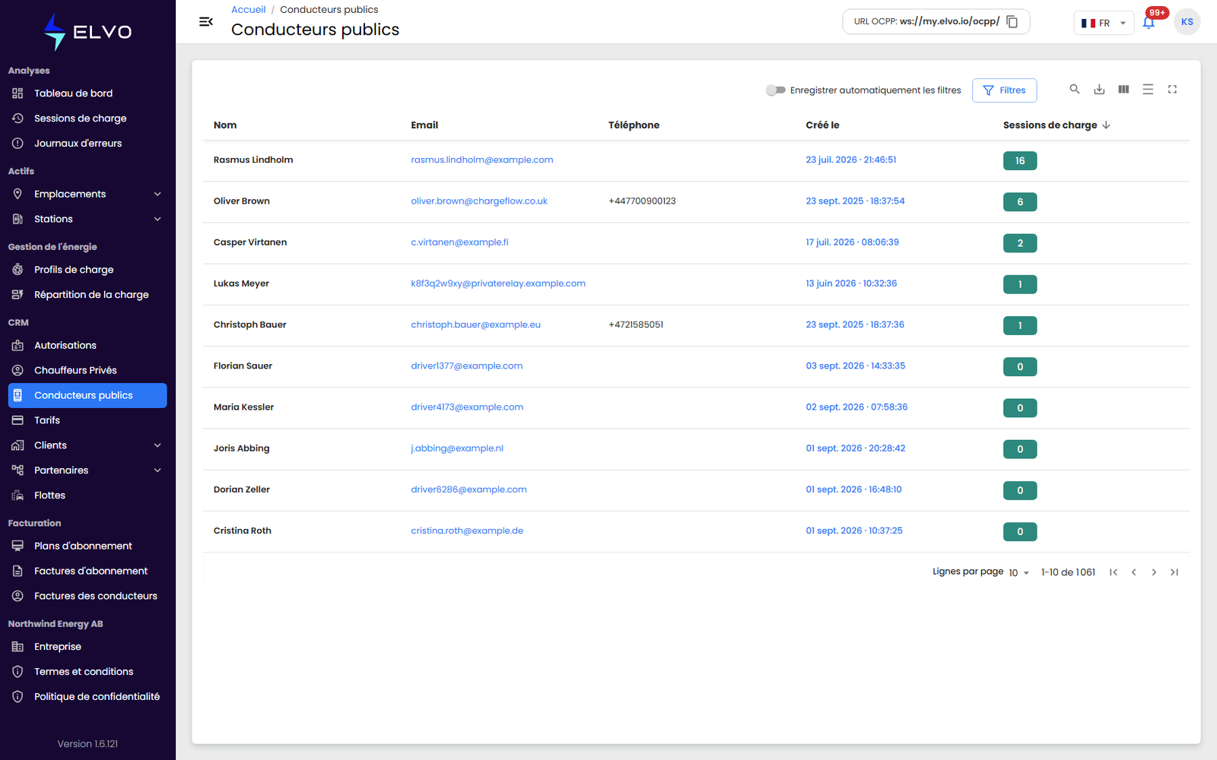
Task: Open the KS user avatar menu
Action: 1187,22
